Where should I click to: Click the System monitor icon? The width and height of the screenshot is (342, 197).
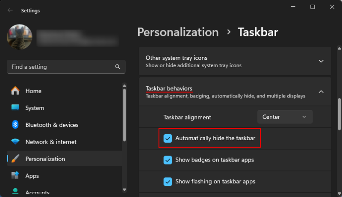pos(15,108)
